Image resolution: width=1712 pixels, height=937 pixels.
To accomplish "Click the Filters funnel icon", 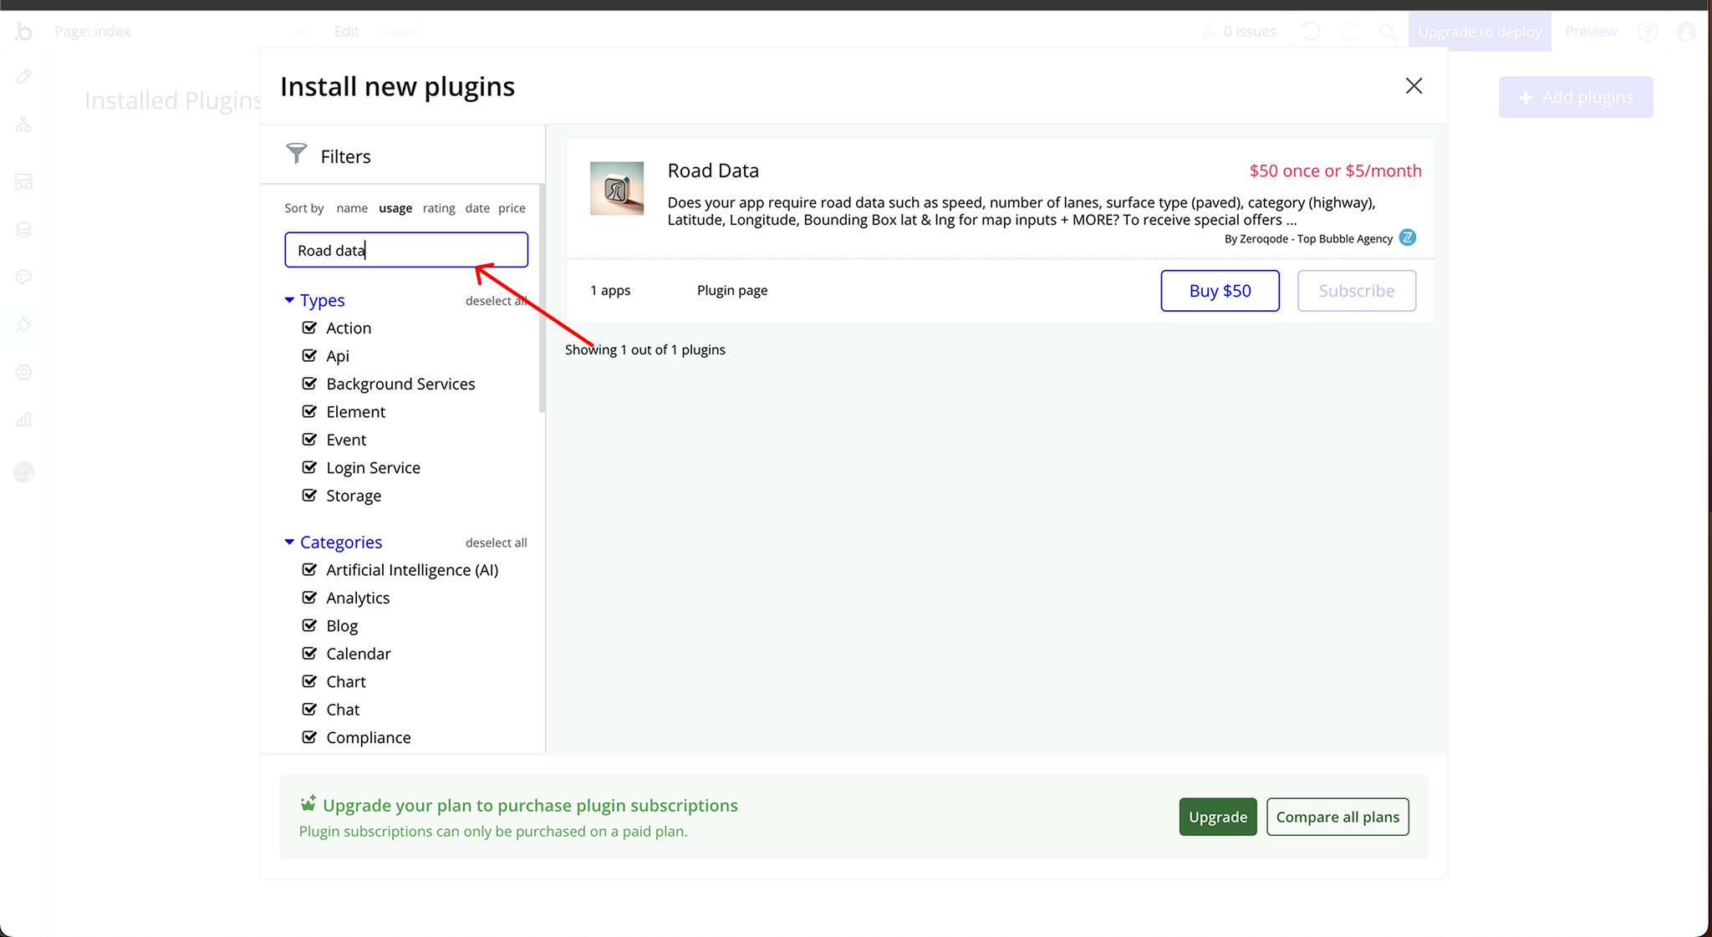I will pos(296,154).
